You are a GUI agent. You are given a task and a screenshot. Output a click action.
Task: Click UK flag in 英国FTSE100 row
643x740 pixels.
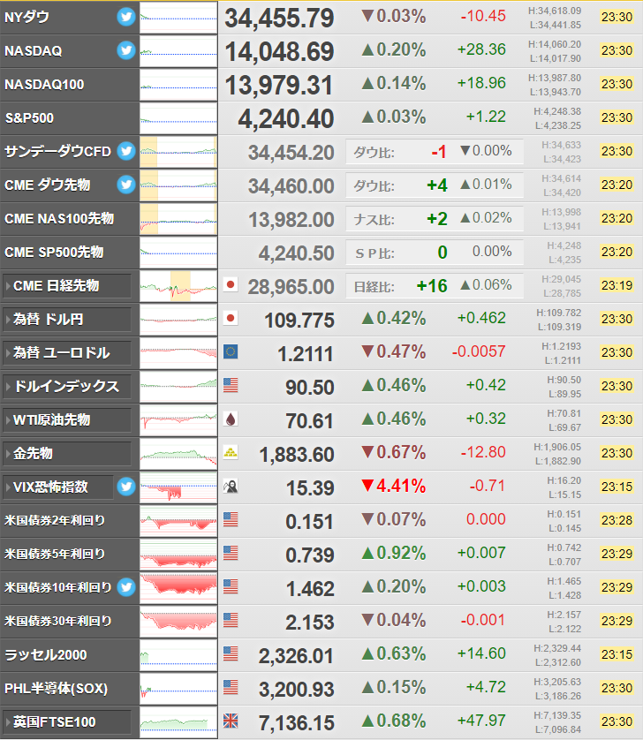point(231,721)
